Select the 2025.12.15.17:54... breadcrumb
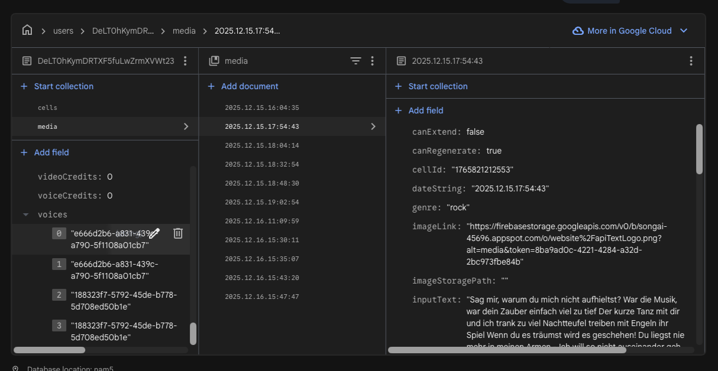The width and height of the screenshot is (718, 371). 247,31
